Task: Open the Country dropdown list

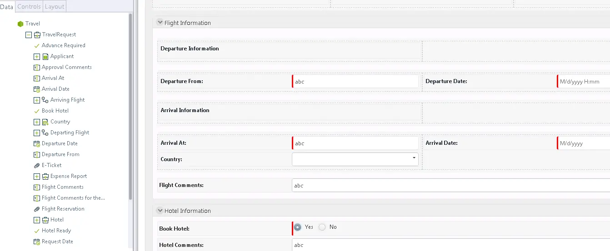Action: pos(414,158)
